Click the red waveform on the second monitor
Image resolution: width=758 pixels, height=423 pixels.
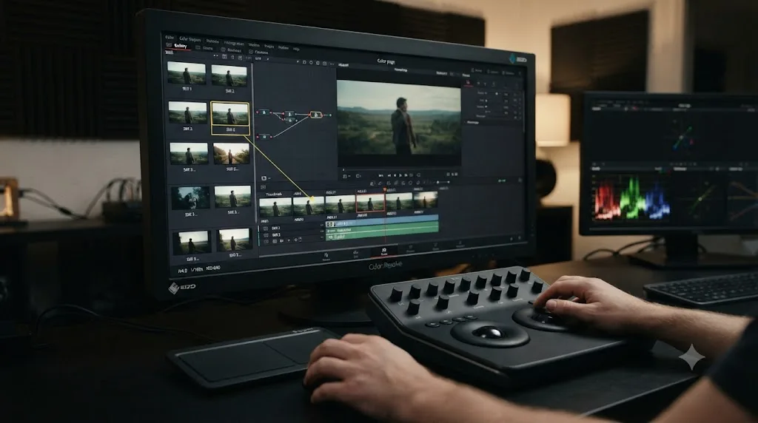click(x=607, y=200)
